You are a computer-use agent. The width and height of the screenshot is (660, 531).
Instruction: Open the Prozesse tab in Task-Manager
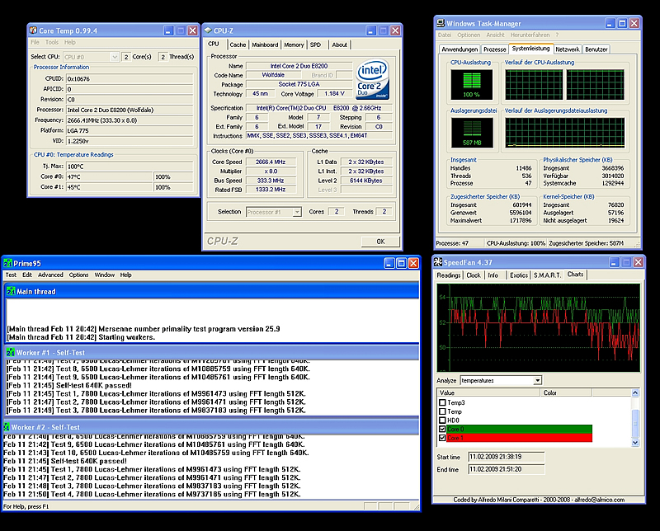click(494, 49)
